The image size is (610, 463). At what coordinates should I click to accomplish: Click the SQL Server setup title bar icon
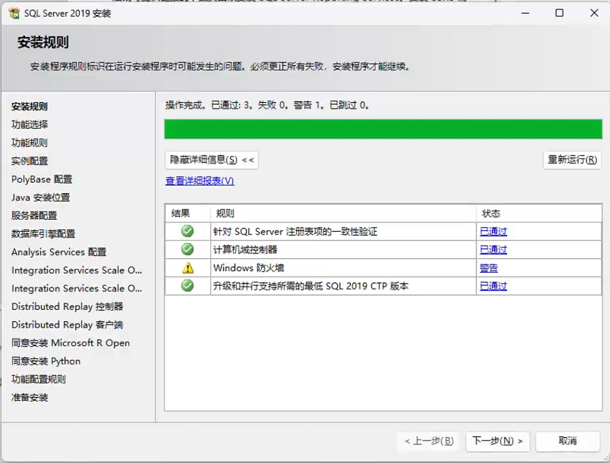14,13
